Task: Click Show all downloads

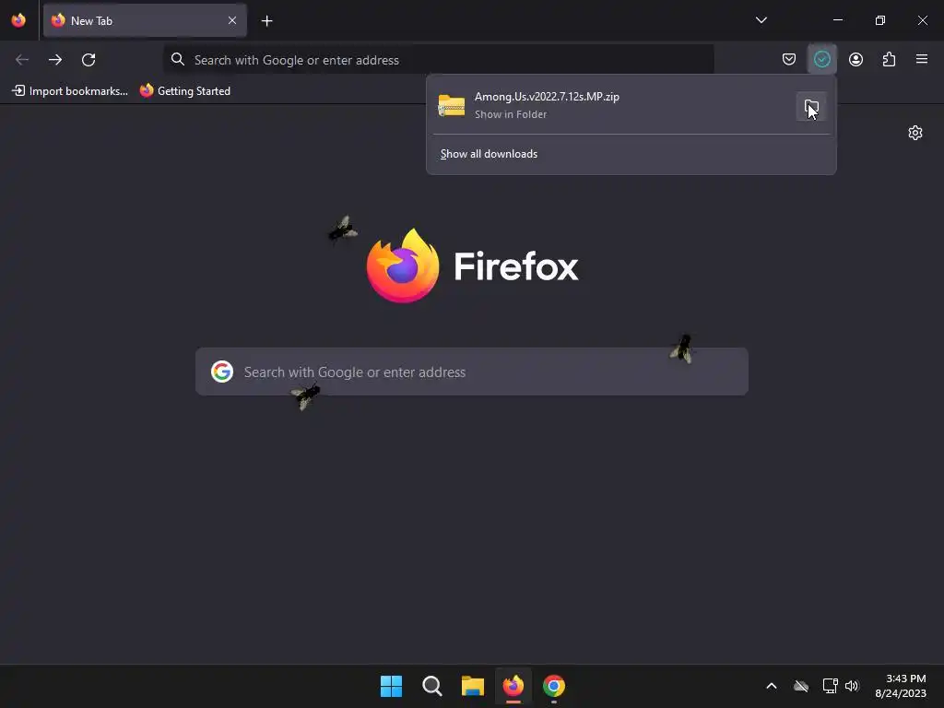Action: pos(489,154)
